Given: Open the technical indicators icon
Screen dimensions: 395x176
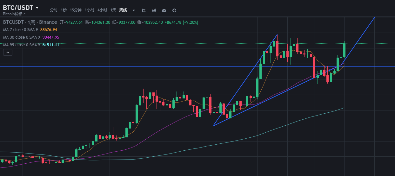Looking at the screenshot, I should pyautogui.click(x=144, y=10).
